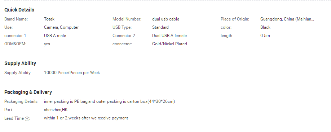Screen dimensions: 331x132
Task: Select the Totek brand name value
Action: coord(49,19)
